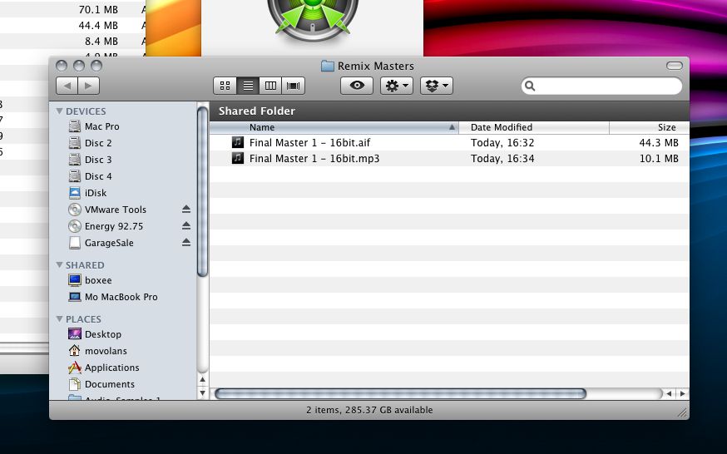The width and height of the screenshot is (727, 454).
Task: Click the Remix Masters folder title icon
Action: pos(328,66)
